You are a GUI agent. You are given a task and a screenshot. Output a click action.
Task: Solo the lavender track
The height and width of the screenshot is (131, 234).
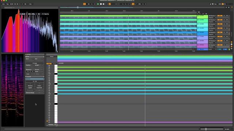tap(224, 36)
